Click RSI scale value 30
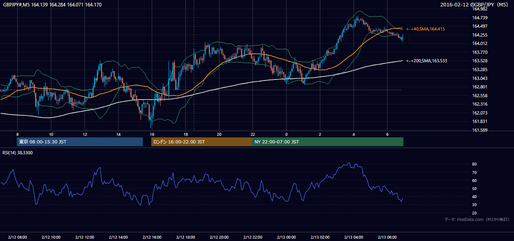Viewport: 514px width, 241px height. coord(474,205)
